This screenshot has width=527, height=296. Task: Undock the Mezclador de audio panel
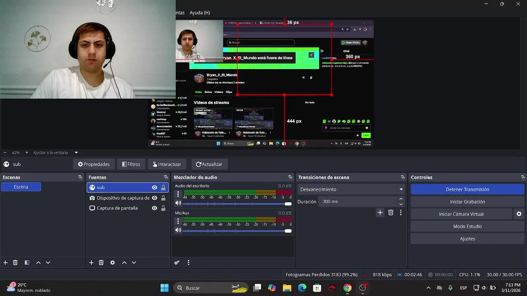click(290, 177)
